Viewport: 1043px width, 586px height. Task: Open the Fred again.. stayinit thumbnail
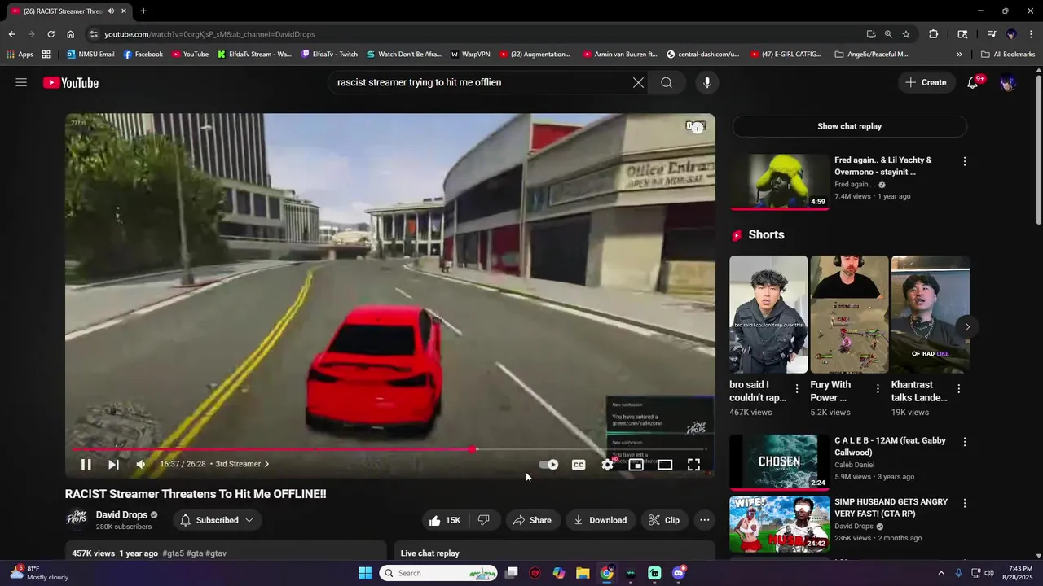780,181
